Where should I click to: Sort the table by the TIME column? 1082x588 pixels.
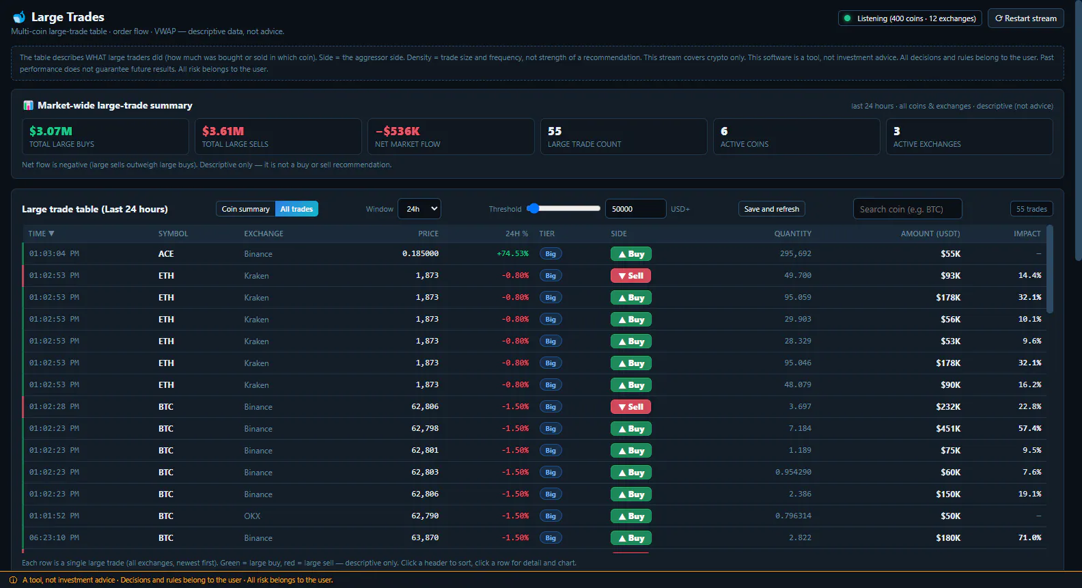tap(41, 234)
